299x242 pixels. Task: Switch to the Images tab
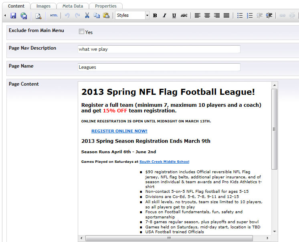pyautogui.click(x=43, y=6)
